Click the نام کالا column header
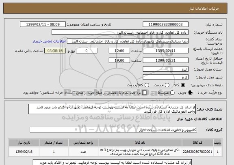The image size is (234, 165). (x=140, y=143)
